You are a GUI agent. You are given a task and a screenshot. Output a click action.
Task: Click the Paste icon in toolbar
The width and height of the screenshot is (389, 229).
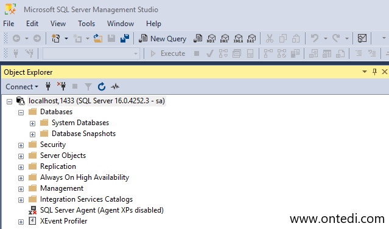click(296, 38)
